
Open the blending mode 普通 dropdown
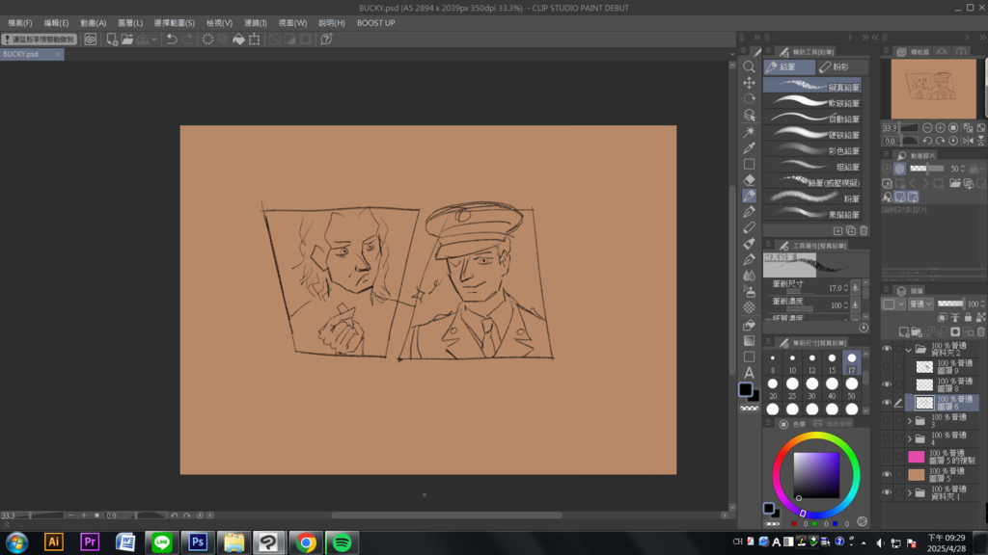(x=920, y=304)
